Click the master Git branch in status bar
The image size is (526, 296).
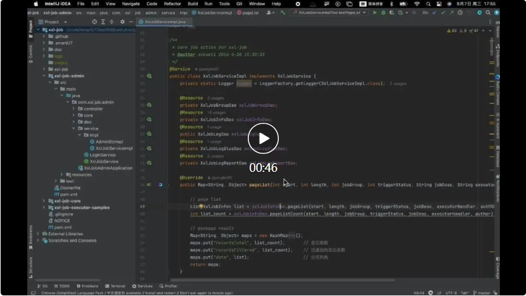[484, 293]
